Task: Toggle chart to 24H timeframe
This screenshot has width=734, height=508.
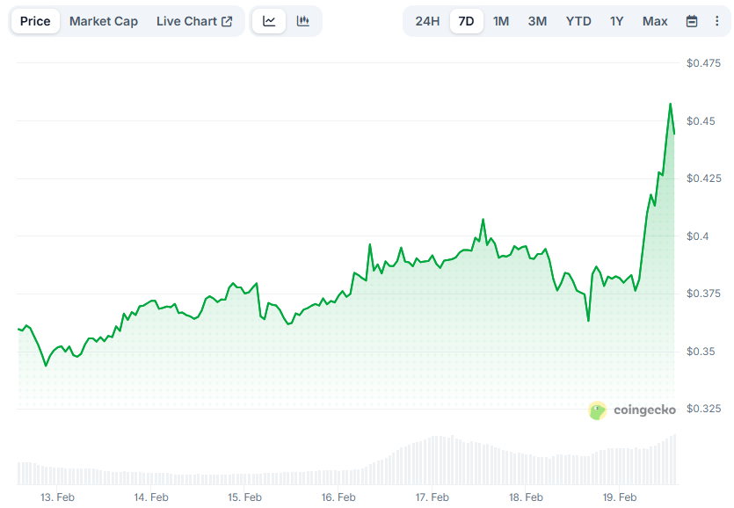Action: pyautogui.click(x=427, y=20)
